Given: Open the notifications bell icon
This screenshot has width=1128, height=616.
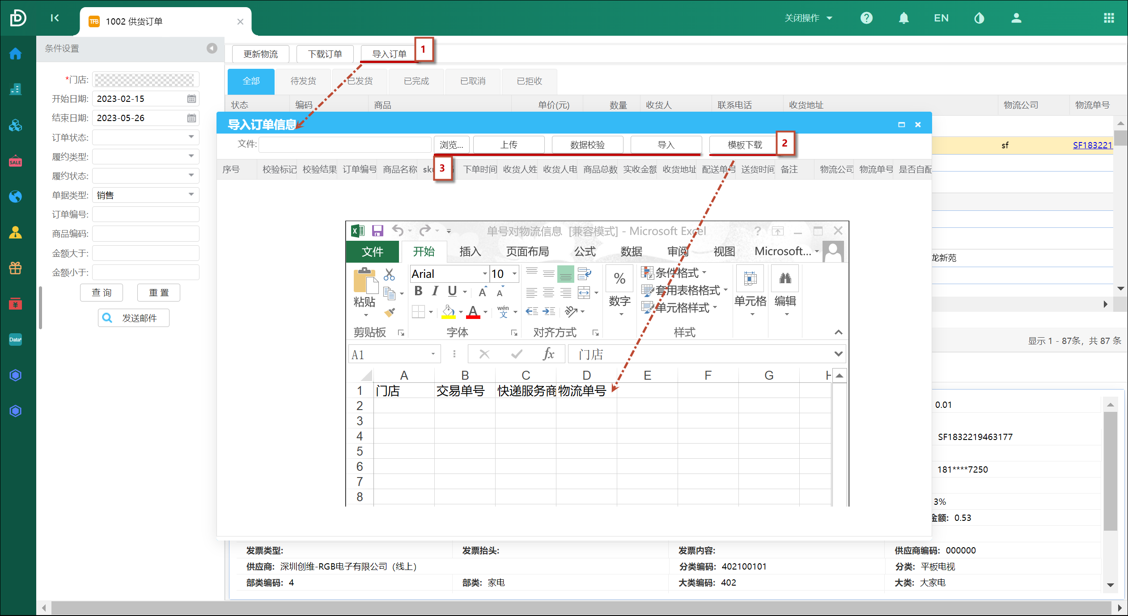Looking at the screenshot, I should pyautogui.click(x=904, y=18).
